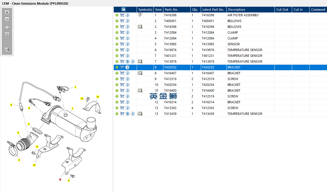The width and height of the screenshot is (327, 192).
Task: Click the note symbol for T416398
Action: (x=140, y=15)
